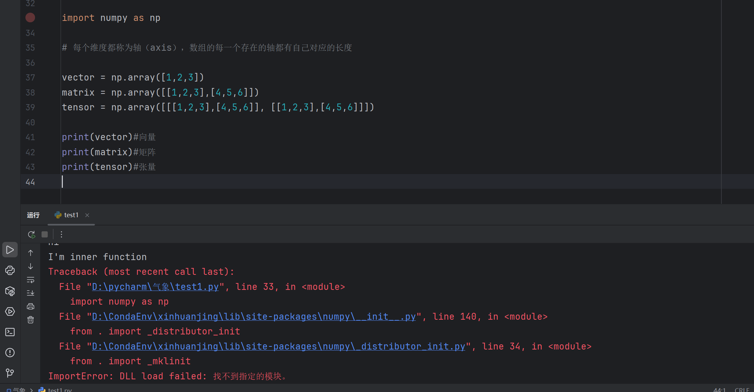
Task: Open the run toolbar more options menu
Action: point(61,234)
